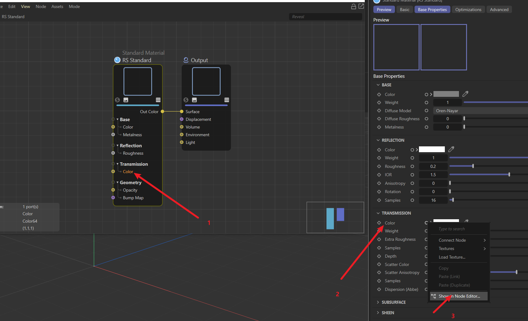Open the Diffuse Model Oren-Nayar dropdown

[480, 111]
